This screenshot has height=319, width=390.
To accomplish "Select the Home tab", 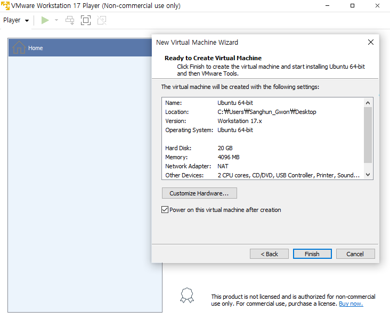I will tap(80, 48).
